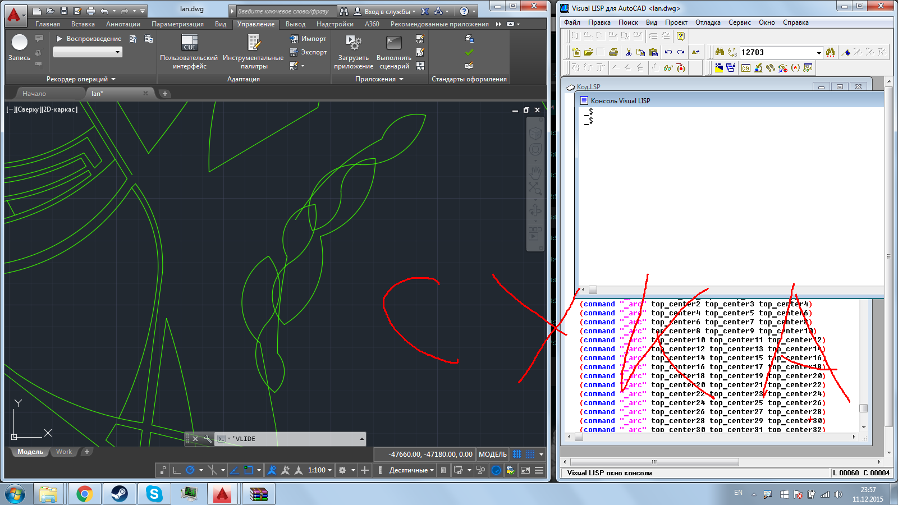Open the command line history arrow
The image size is (898, 505).
pos(362,439)
